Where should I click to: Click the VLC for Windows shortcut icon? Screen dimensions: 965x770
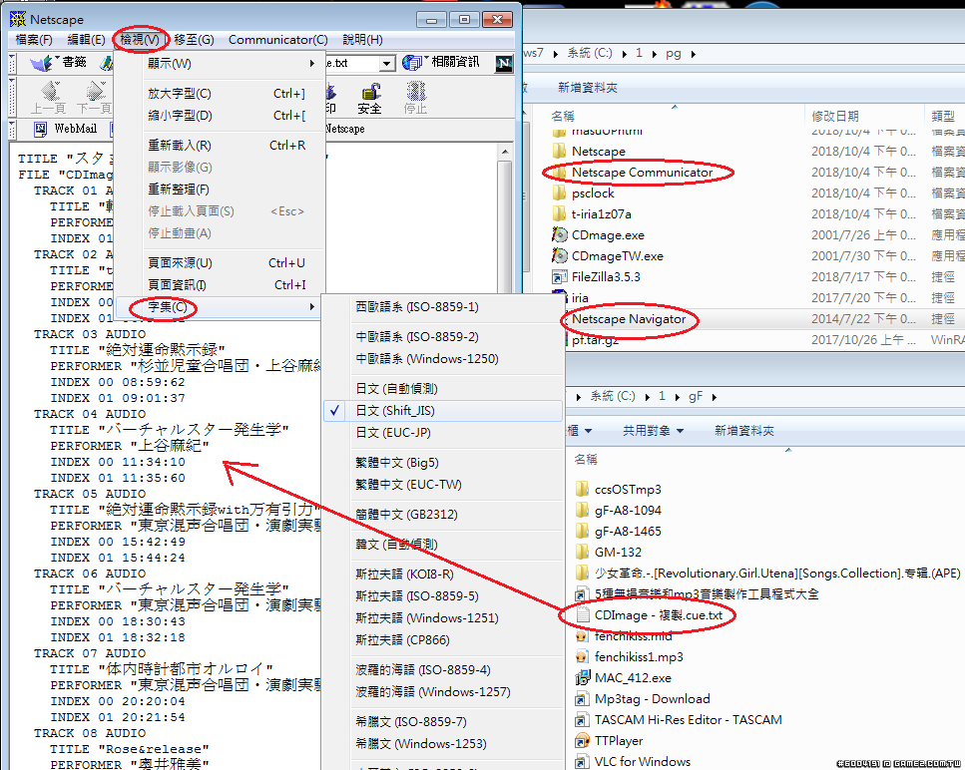(583, 762)
